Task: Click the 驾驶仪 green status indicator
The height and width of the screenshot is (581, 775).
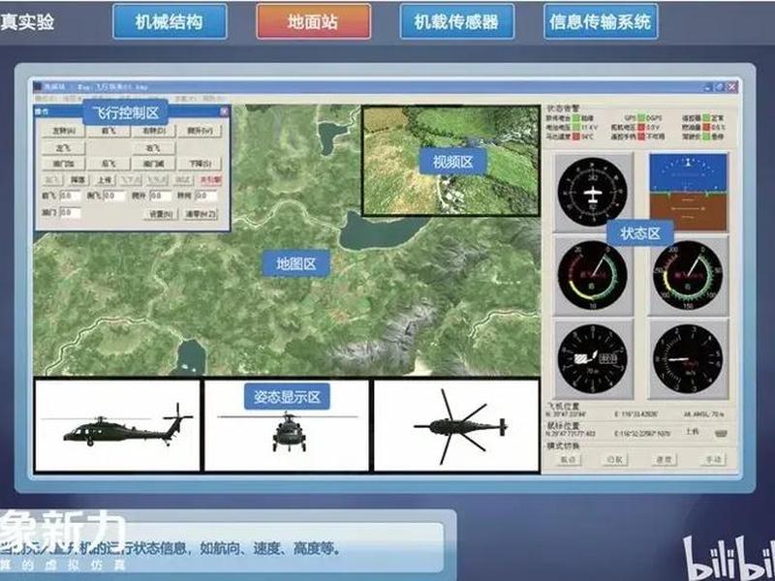Action: tap(706, 136)
